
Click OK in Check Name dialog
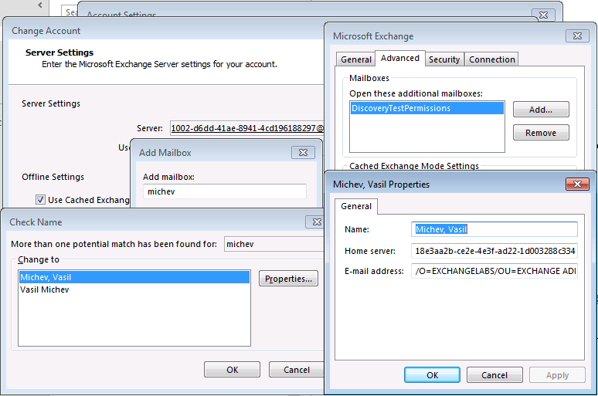(233, 370)
